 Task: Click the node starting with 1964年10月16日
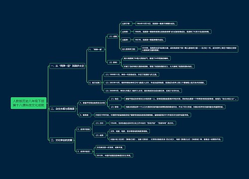tap(156, 23)
